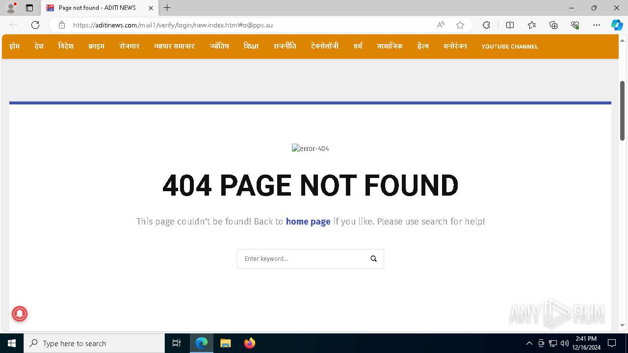The height and width of the screenshot is (353, 628).
Task: Launch the Copilot sidebar icon
Action: pyautogui.click(x=617, y=25)
